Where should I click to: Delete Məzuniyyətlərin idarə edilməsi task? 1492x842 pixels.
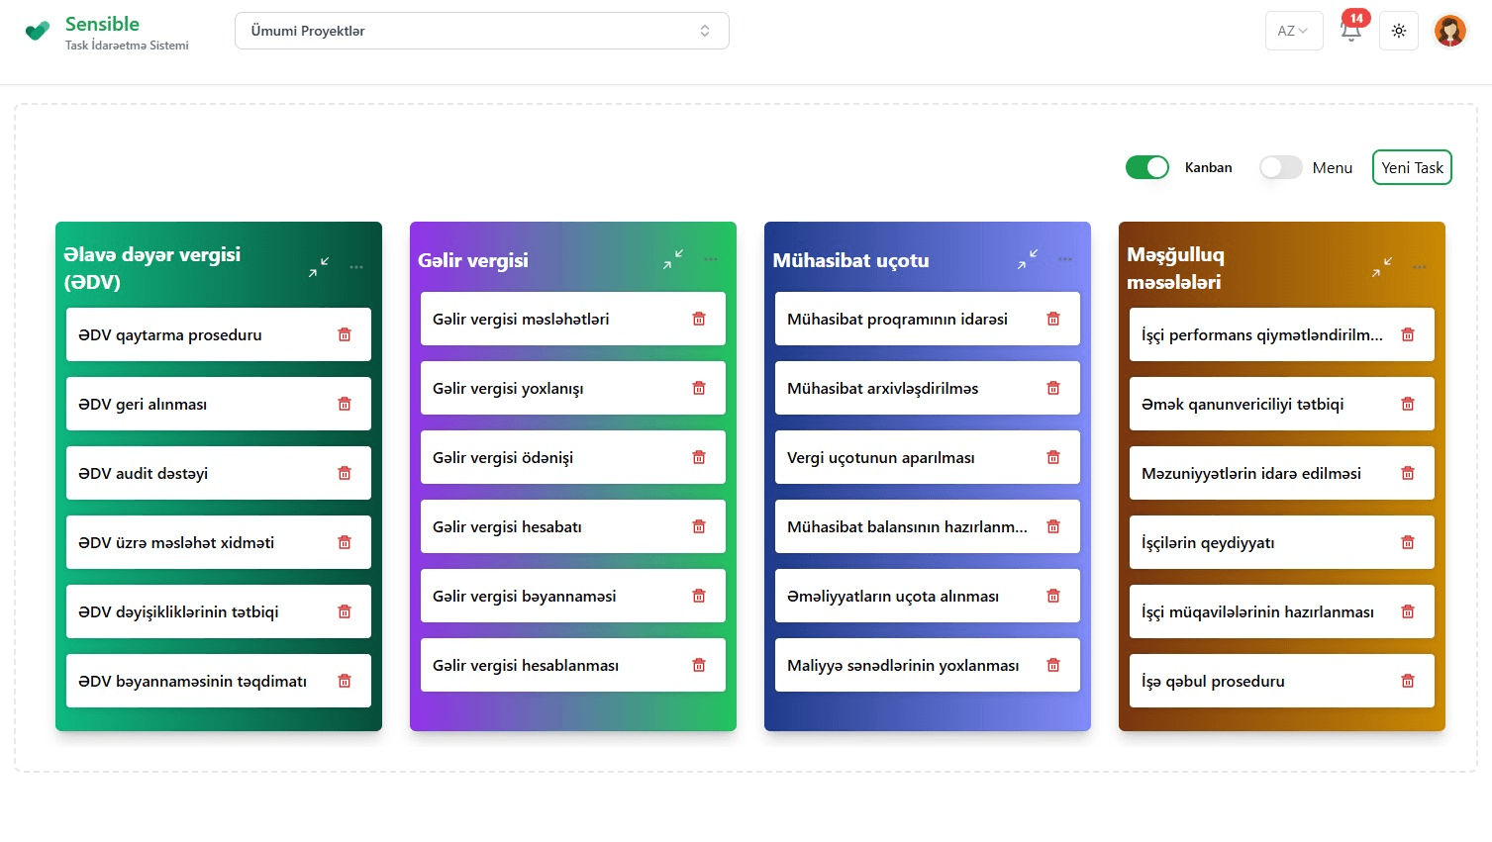pos(1408,473)
